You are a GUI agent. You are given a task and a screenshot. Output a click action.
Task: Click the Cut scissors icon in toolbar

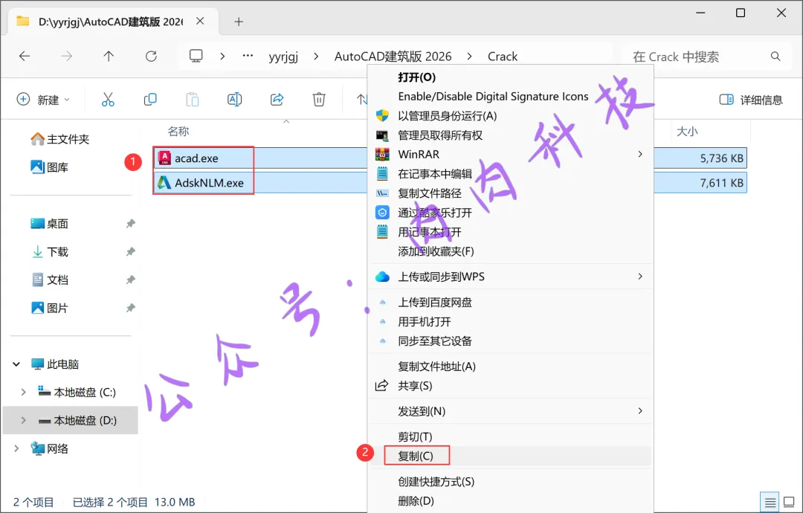pos(108,100)
